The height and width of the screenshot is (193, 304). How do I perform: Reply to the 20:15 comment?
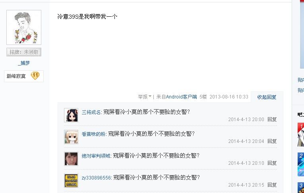[272, 185]
